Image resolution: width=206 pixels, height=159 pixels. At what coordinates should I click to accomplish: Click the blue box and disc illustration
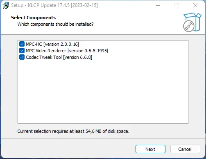(x=192, y=22)
